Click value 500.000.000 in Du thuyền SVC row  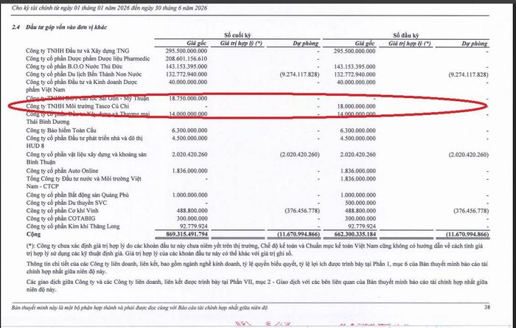(360, 203)
